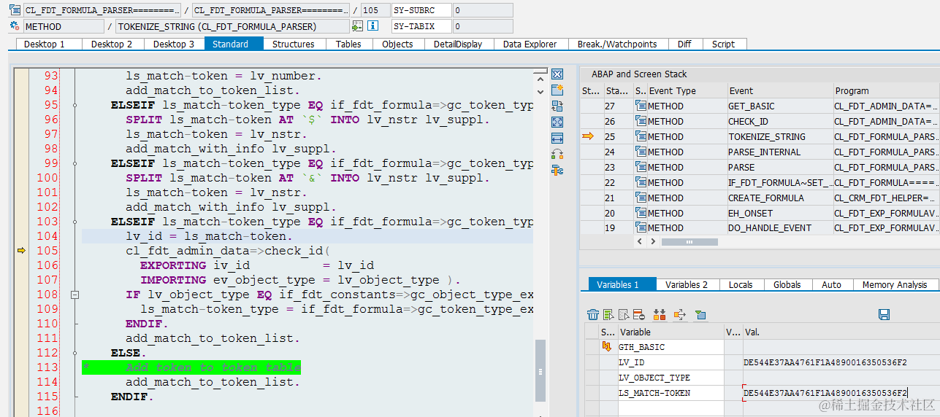Click the LS_MATCH-TOKEN value input cell
Screen dimensions: 940x417
point(841,393)
